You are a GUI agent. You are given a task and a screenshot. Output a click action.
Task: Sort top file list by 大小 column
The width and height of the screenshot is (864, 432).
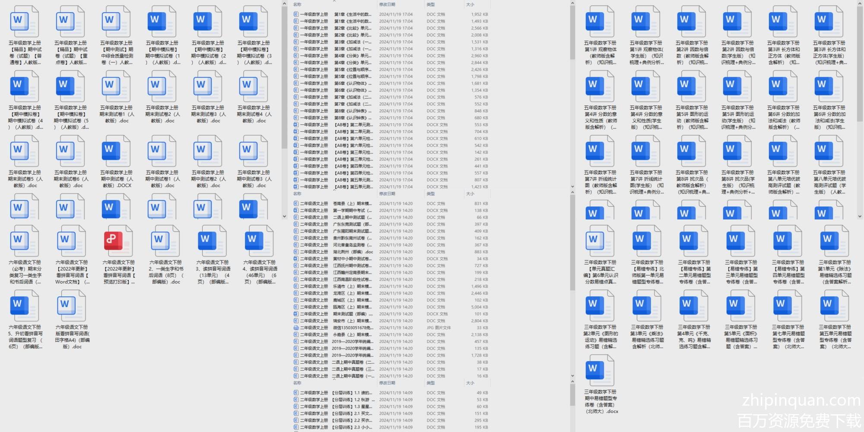470,4
